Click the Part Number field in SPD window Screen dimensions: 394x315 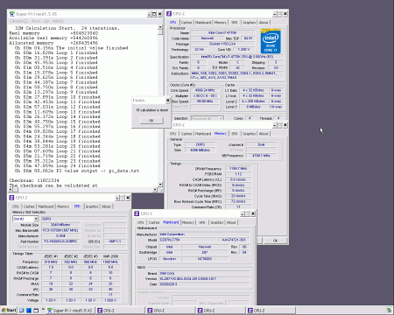(60, 241)
